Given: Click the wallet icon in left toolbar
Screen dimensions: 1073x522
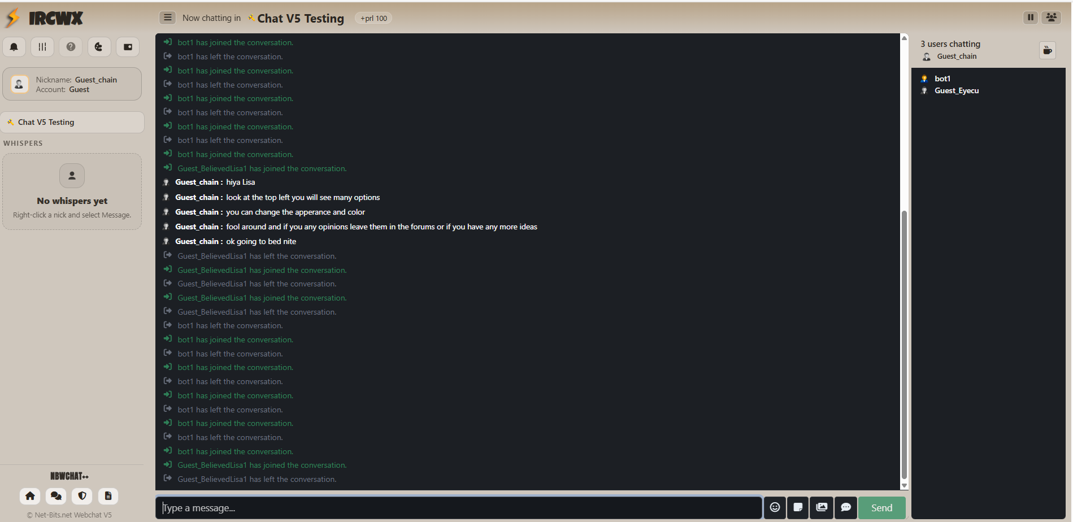Looking at the screenshot, I should tap(128, 47).
